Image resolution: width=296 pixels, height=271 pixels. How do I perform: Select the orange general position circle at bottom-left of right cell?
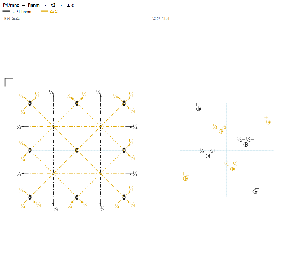(186, 178)
